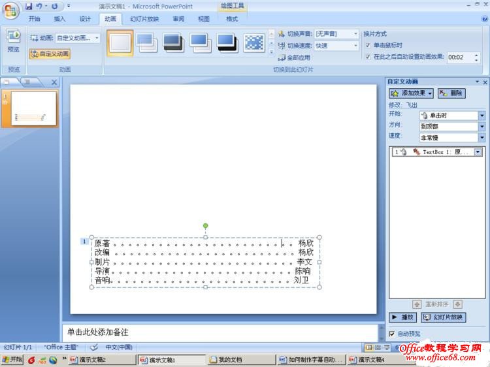This screenshot has width=490, height=367.
Task: Open the 视图 ribbon tab
Action: tap(204, 19)
